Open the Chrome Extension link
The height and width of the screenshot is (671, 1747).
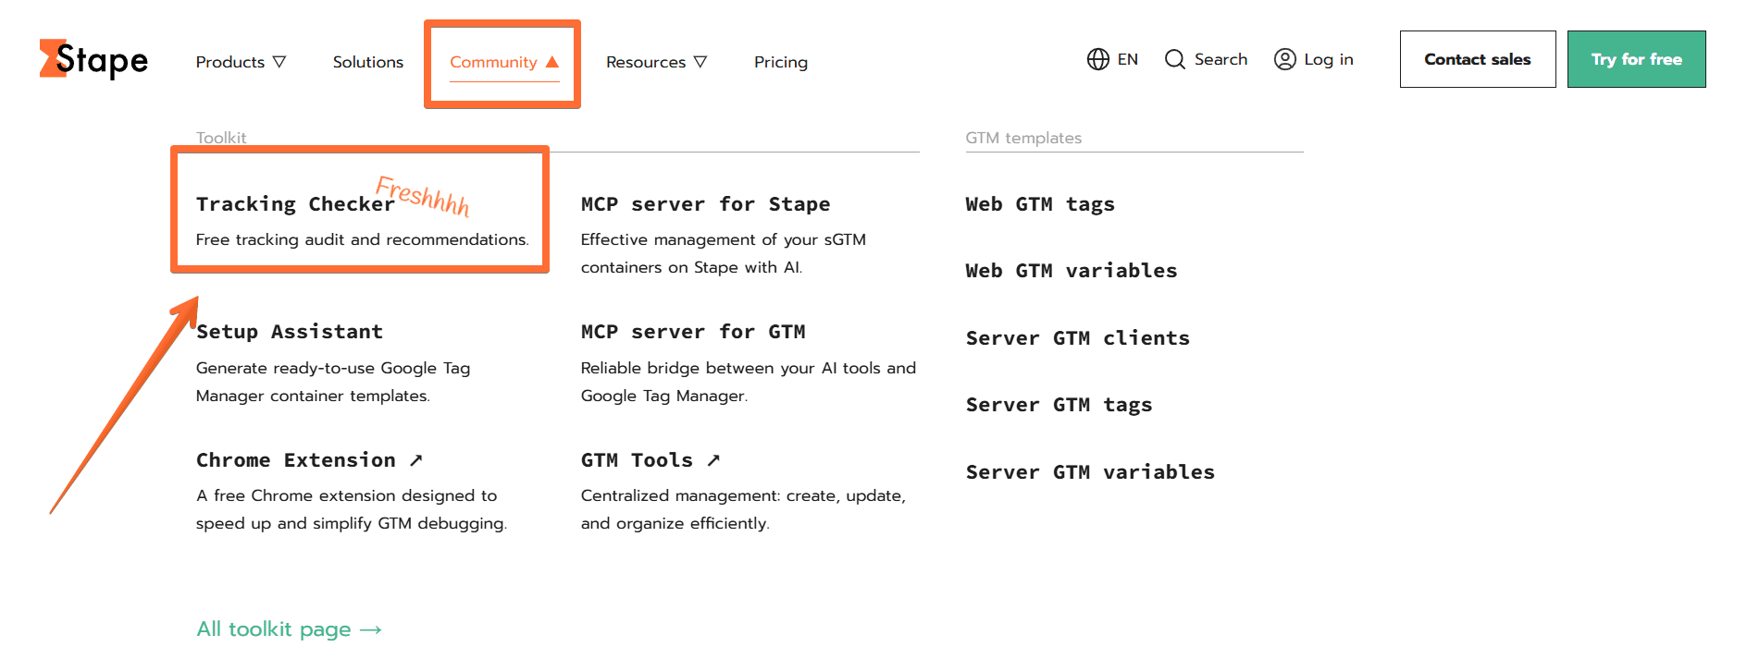pyautogui.click(x=296, y=460)
